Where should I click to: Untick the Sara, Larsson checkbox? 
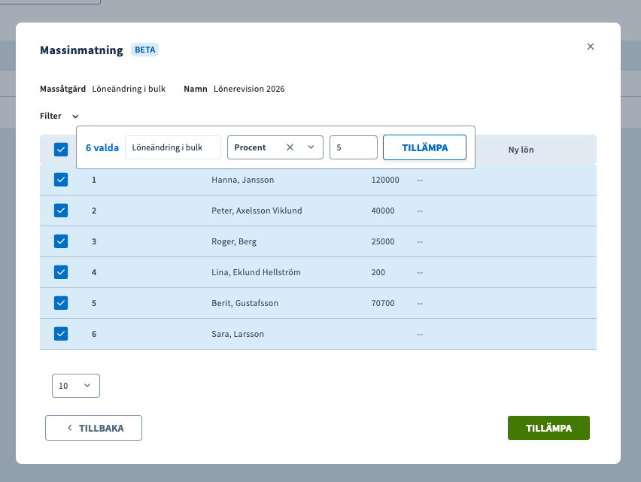[61, 334]
